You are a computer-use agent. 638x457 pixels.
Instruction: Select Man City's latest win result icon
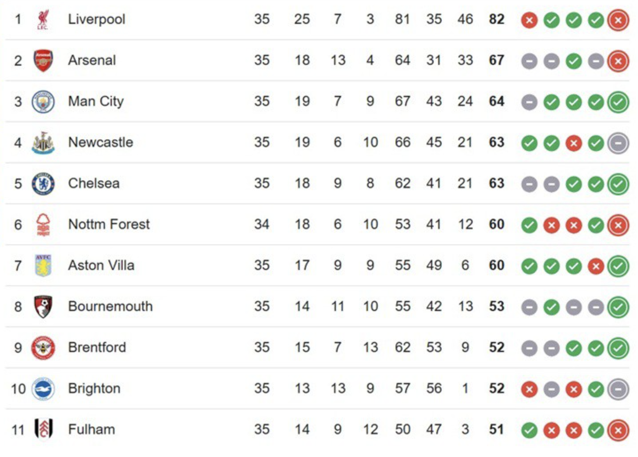pyautogui.click(x=618, y=102)
